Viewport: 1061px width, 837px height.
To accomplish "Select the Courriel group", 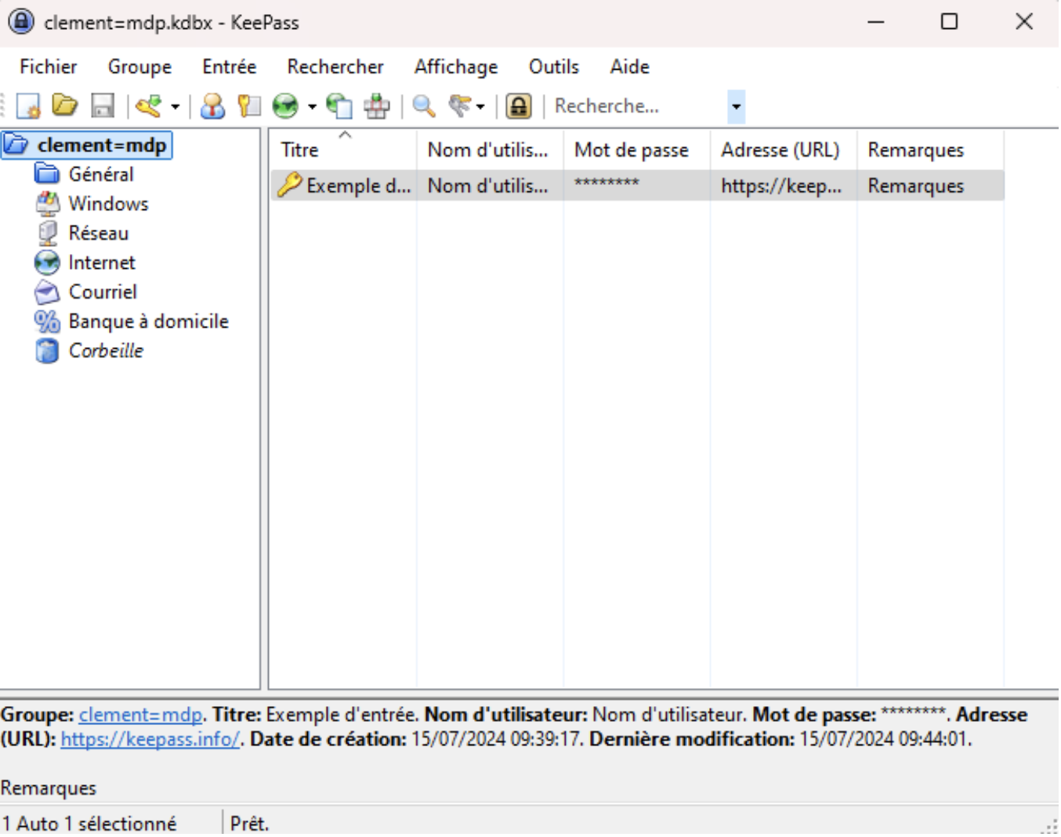I will click(x=103, y=292).
